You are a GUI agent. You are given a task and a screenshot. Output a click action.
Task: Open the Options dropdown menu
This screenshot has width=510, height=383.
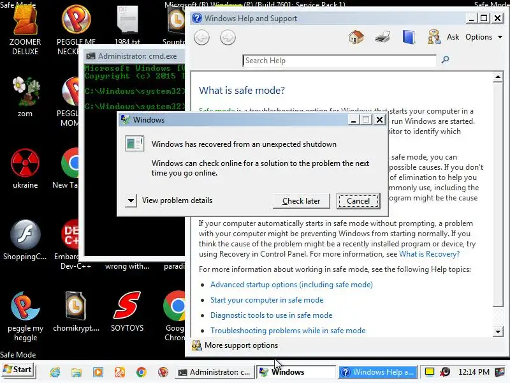click(x=484, y=37)
